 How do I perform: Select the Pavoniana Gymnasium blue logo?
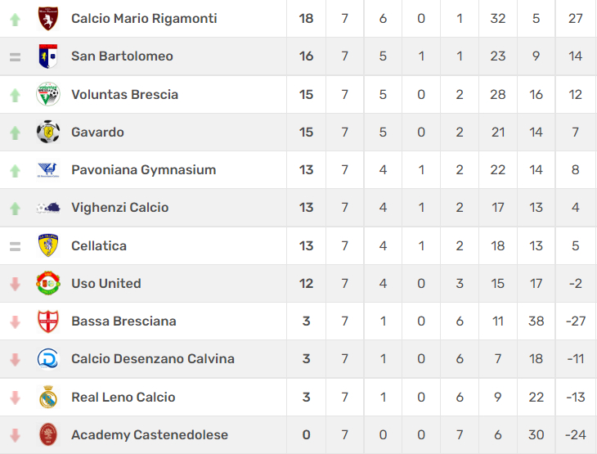tap(48, 169)
